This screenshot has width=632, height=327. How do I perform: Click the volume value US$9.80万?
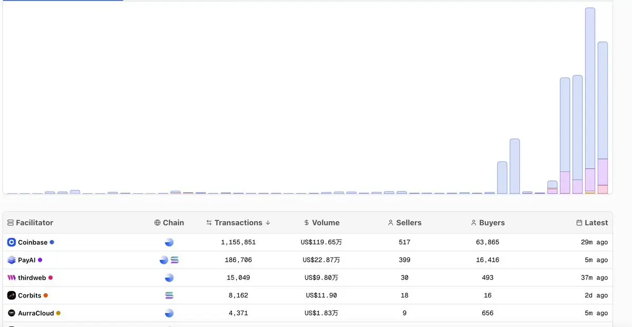321,278
